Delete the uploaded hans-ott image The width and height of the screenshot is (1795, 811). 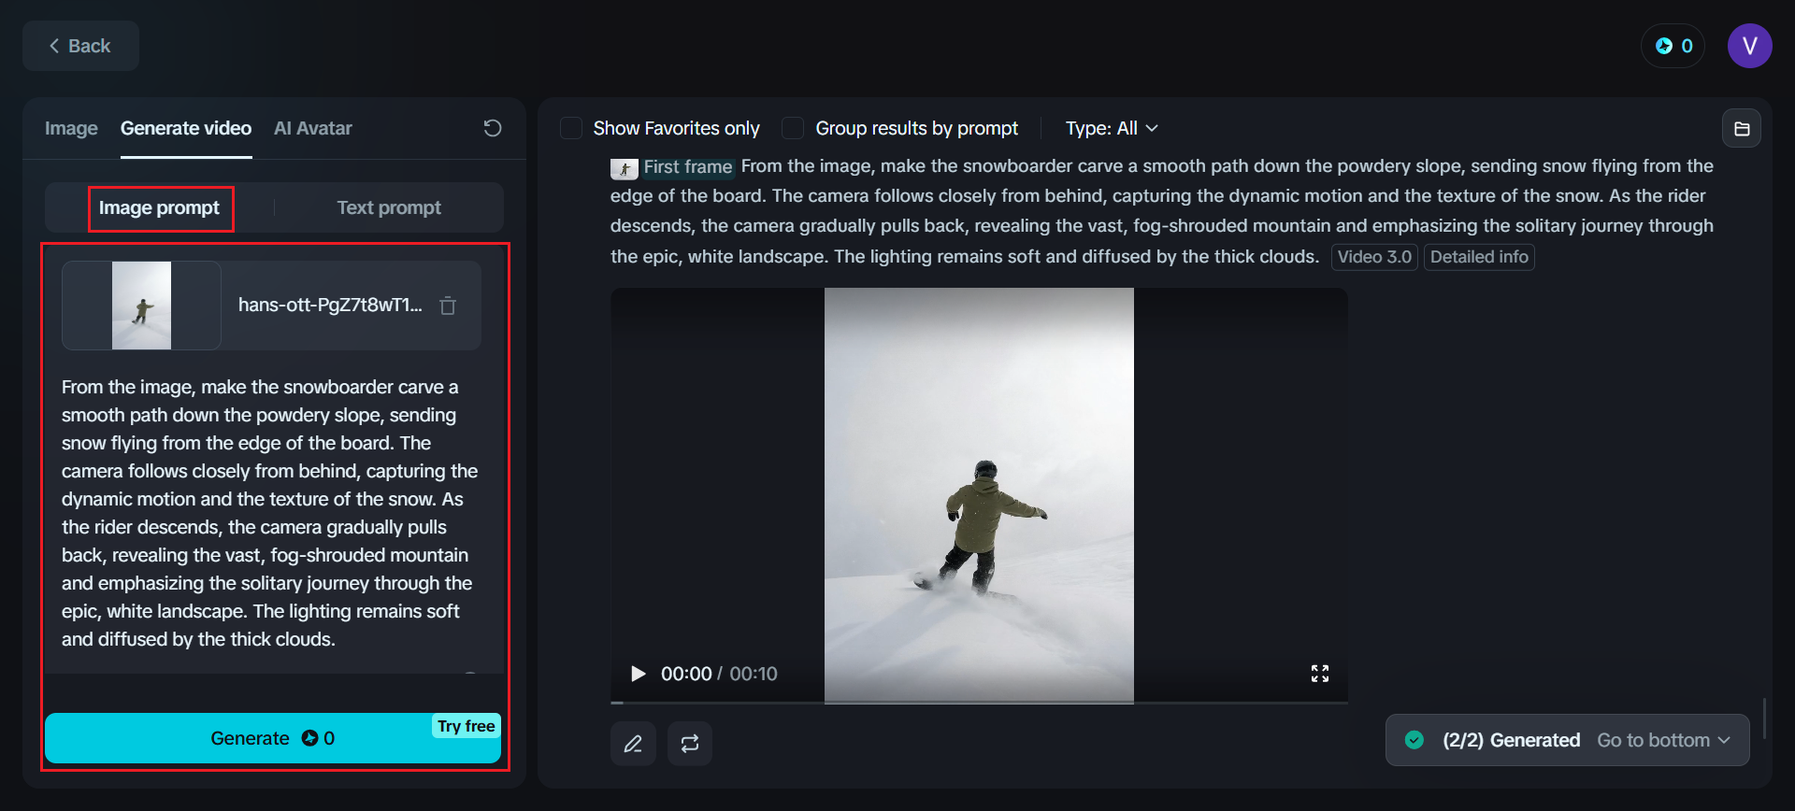pos(448,306)
